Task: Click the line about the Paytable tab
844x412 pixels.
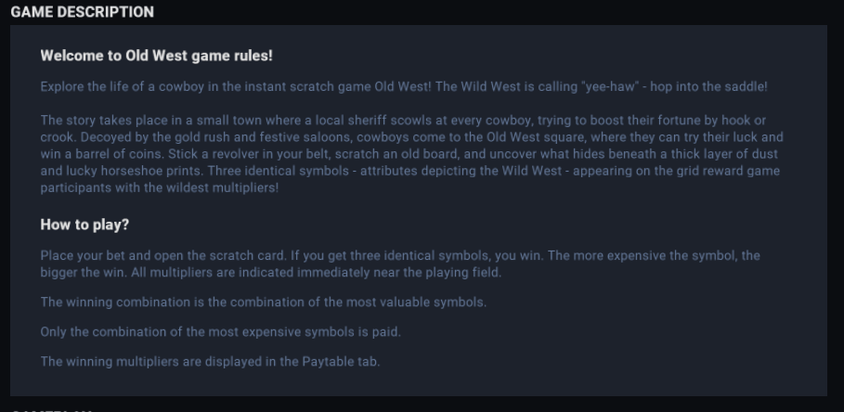Action: point(210,361)
